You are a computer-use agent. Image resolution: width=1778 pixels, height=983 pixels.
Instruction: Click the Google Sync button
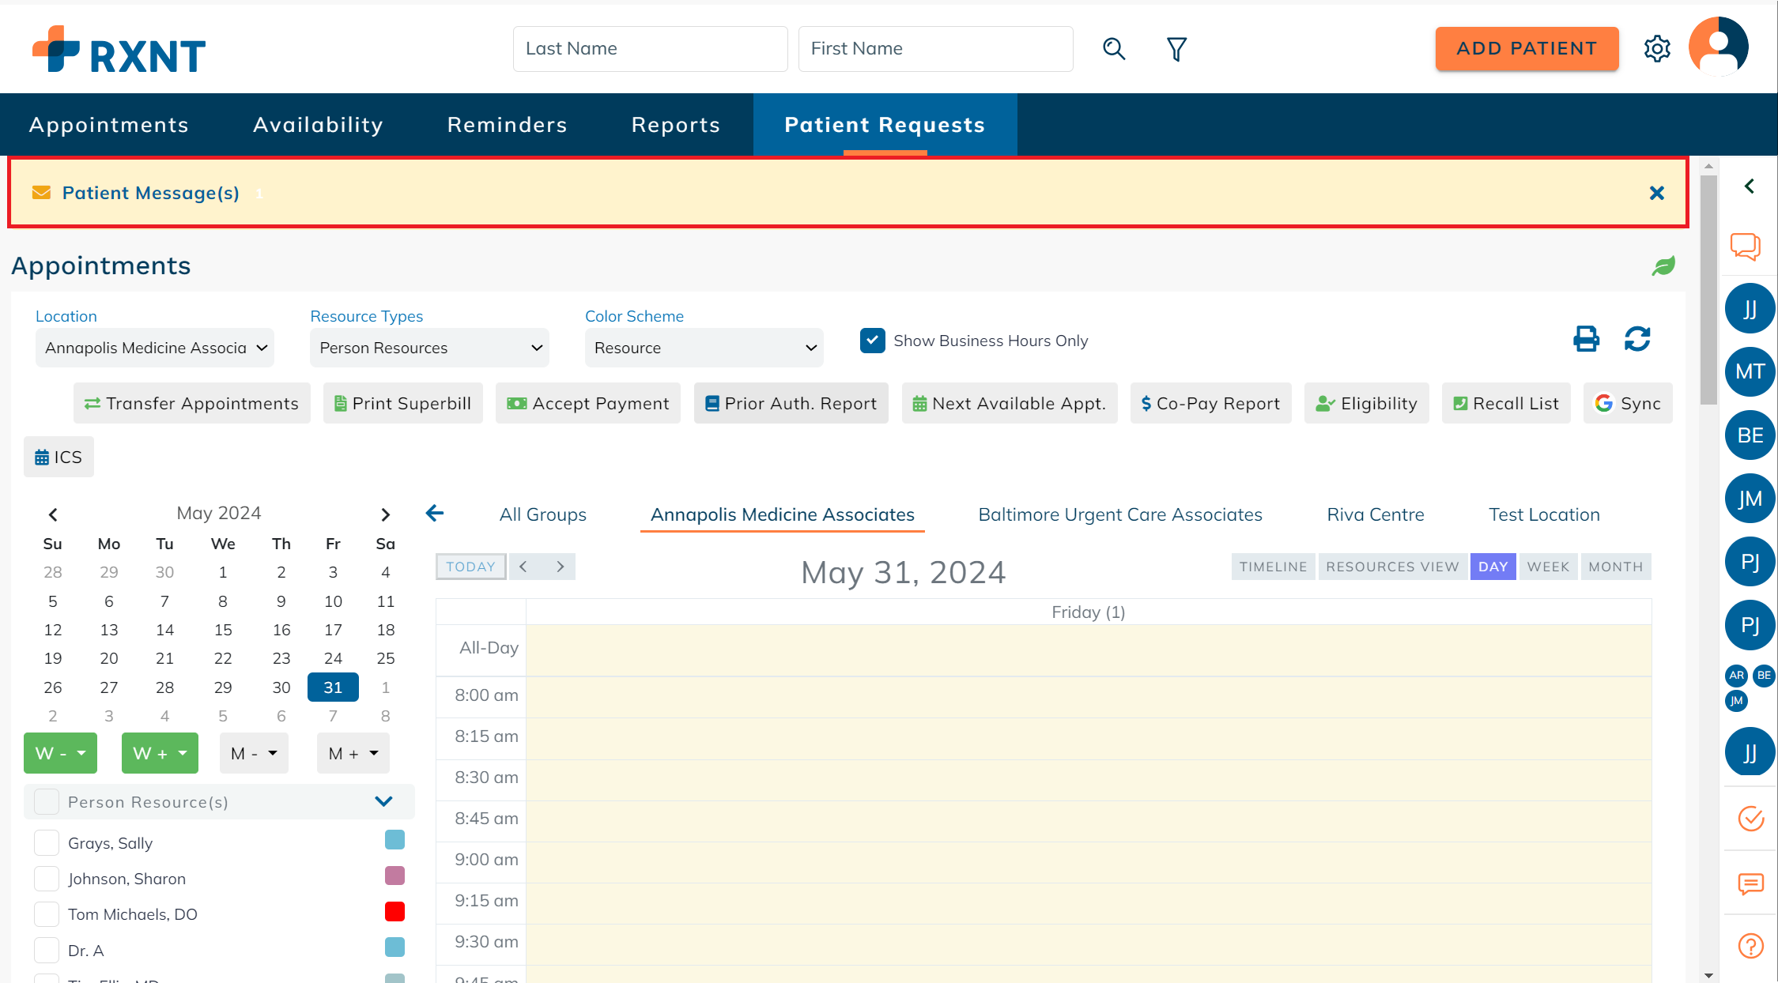pyautogui.click(x=1628, y=403)
